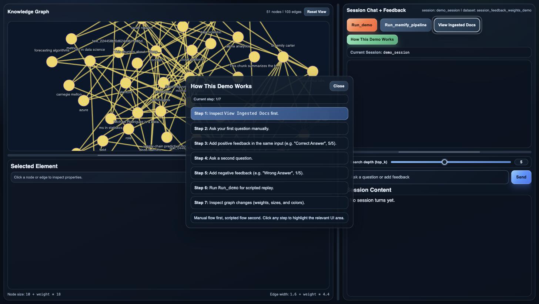Click the 51 nodes | 103 edges text

tap(284, 12)
